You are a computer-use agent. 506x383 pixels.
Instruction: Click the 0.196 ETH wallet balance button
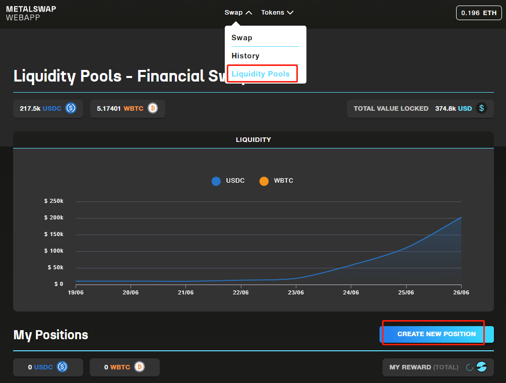[x=478, y=13]
